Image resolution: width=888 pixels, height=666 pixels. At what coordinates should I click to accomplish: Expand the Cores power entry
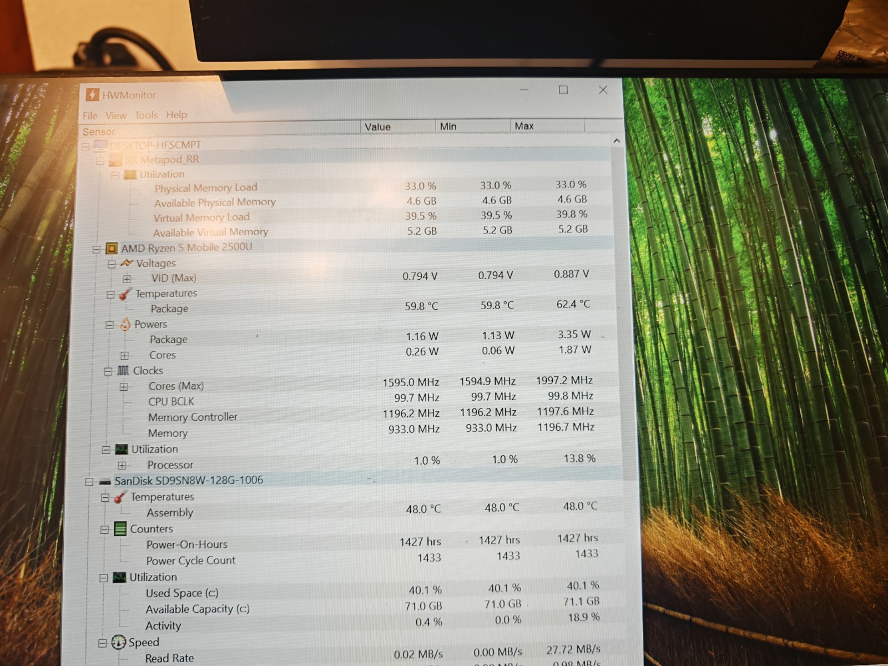125,356
